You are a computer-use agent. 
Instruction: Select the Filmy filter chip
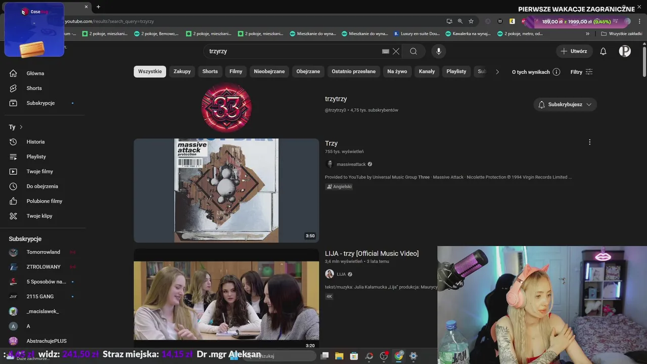coord(236,71)
